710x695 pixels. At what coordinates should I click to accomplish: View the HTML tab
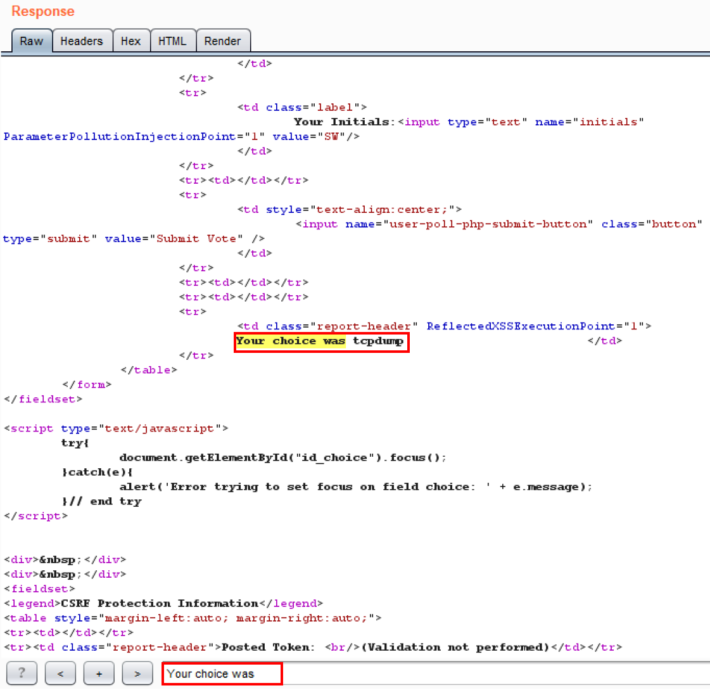(x=172, y=41)
